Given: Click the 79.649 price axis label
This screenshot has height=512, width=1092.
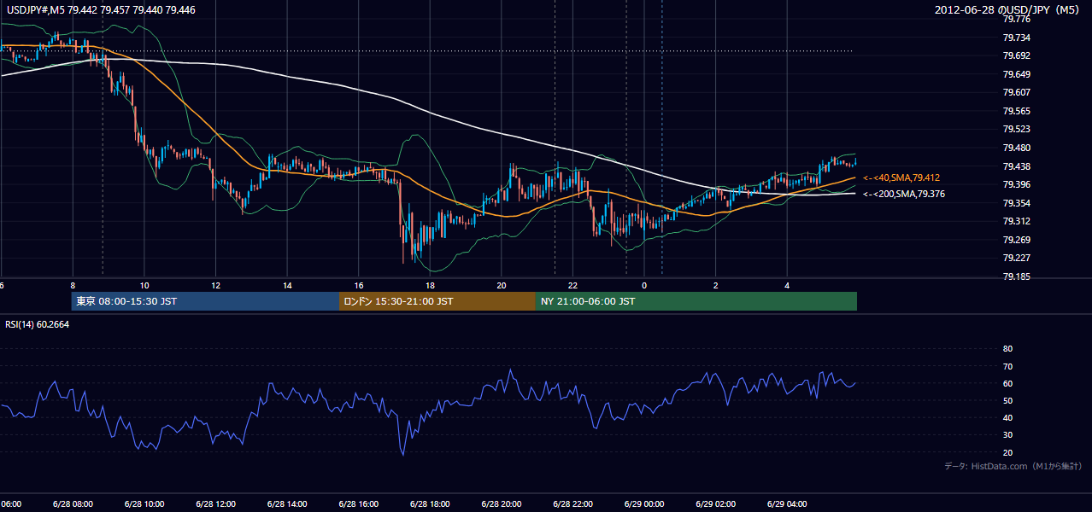Looking at the screenshot, I should [1015, 74].
